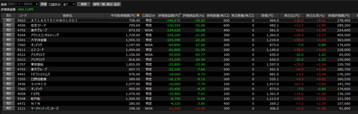The width and height of the screenshot is (358, 114).
Task: Click 売り for アクシスコンサルティング
Action: [9, 35]
